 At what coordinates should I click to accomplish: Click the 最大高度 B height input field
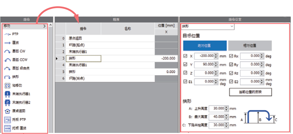[x=217, y=117]
